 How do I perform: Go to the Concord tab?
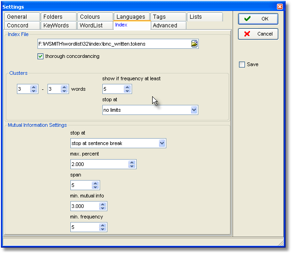[x=22, y=25]
